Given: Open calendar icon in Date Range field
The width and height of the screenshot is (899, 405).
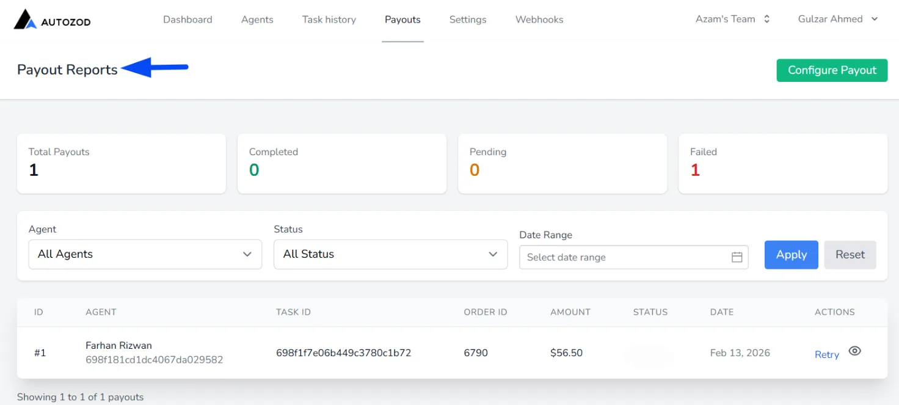Looking at the screenshot, I should [737, 257].
